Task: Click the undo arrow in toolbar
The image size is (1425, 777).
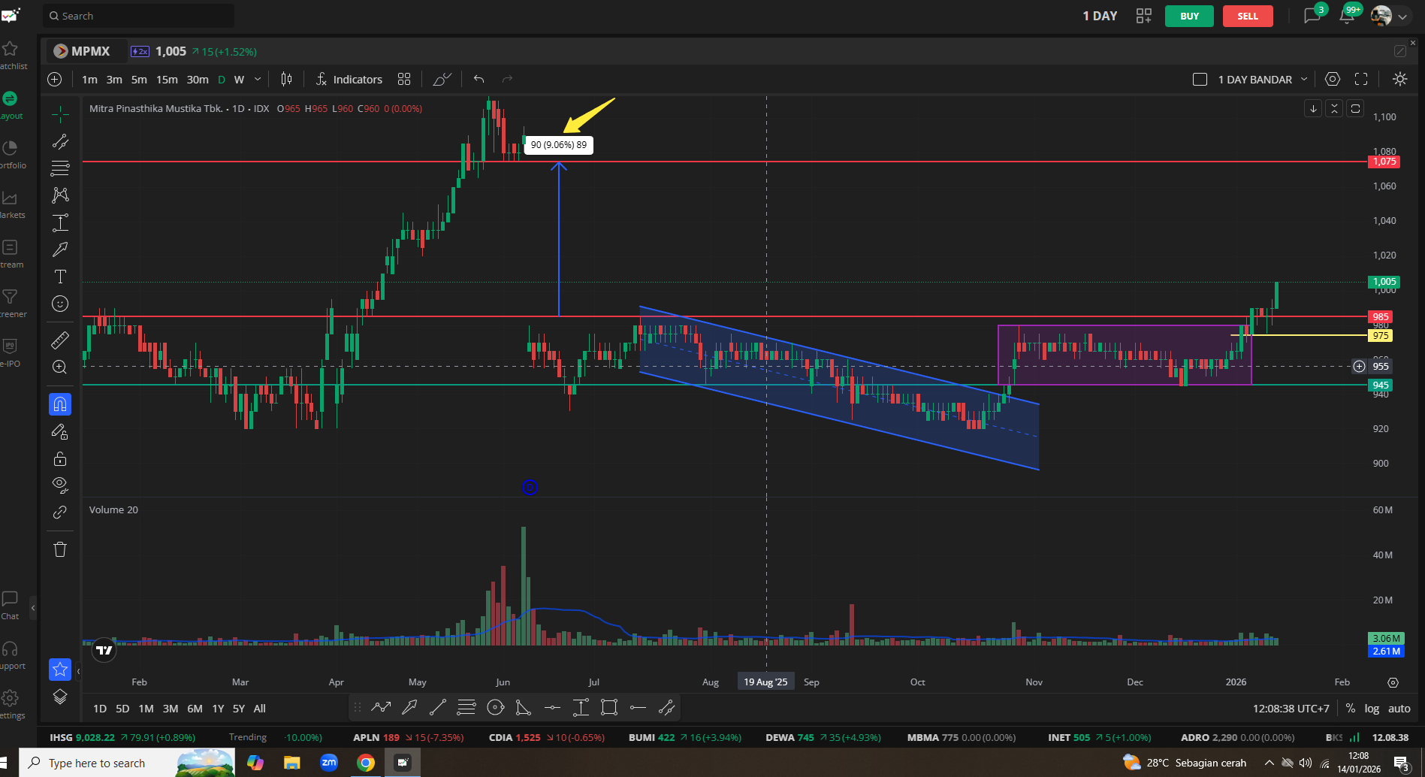Action: 479,80
